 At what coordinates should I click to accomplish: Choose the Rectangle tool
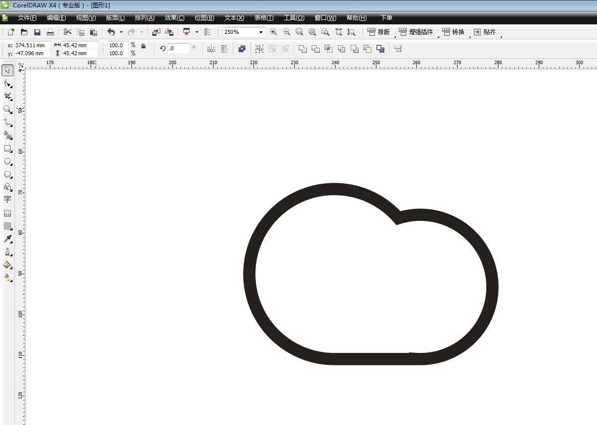click(7, 149)
